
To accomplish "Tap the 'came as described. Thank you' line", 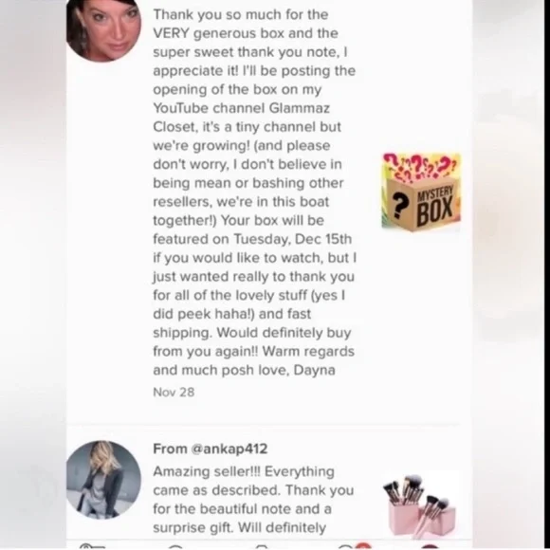I will pos(253,490).
